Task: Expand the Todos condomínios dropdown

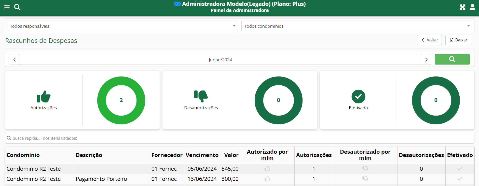Action: (357, 26)
